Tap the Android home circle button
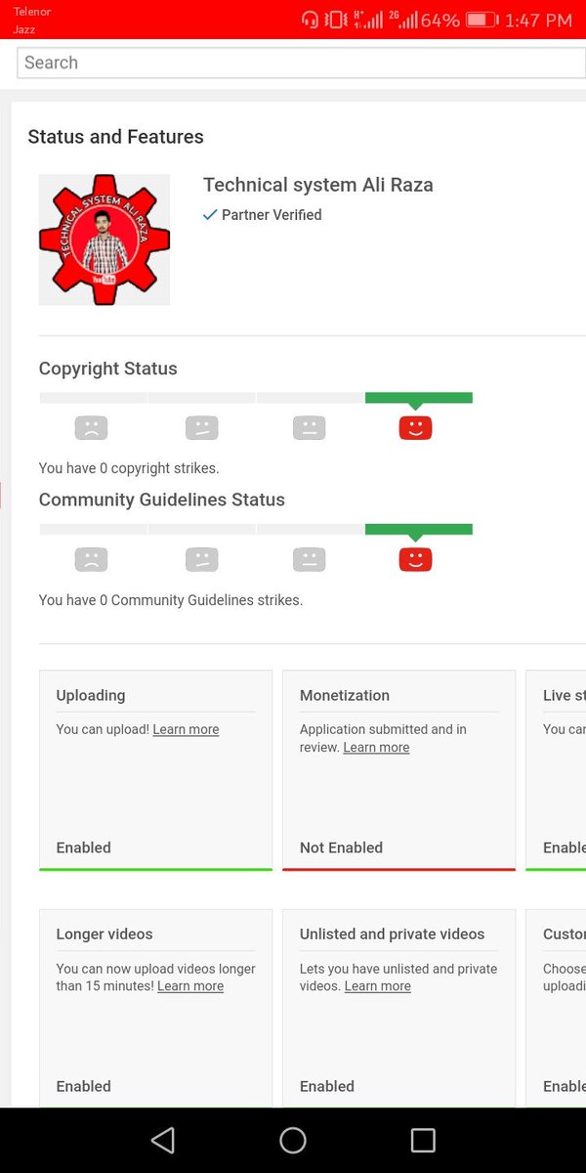 click(x=293, y=1140)
